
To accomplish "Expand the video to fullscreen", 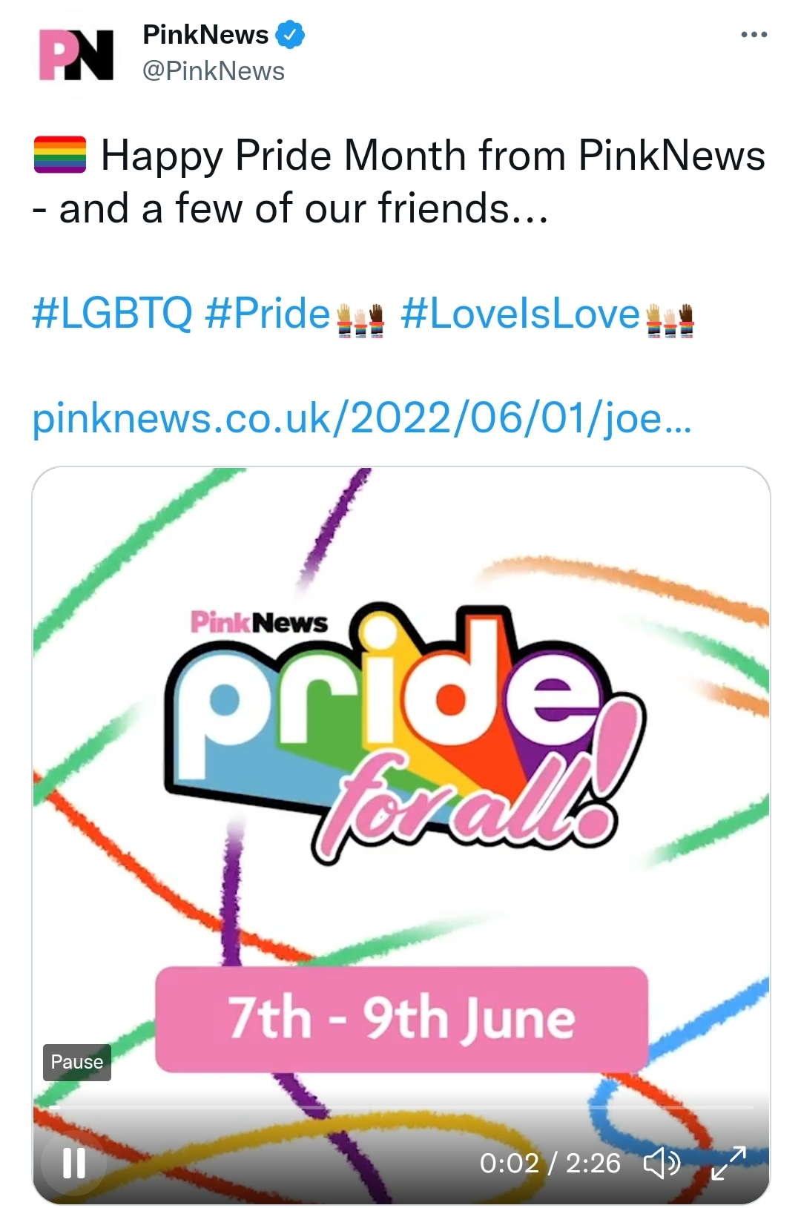I will 728,1163.
